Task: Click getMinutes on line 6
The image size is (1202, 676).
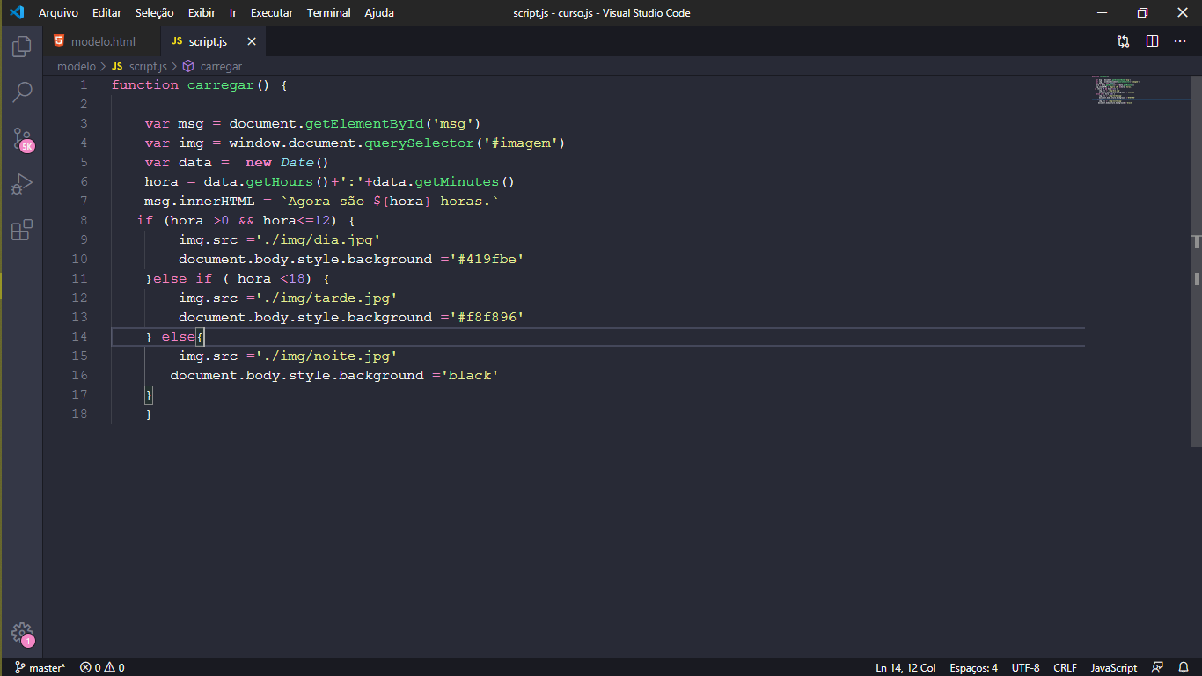Action: [x=457, y=181]
